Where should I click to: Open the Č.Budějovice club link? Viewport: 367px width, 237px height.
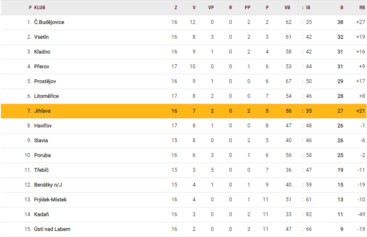coord(49,22)
